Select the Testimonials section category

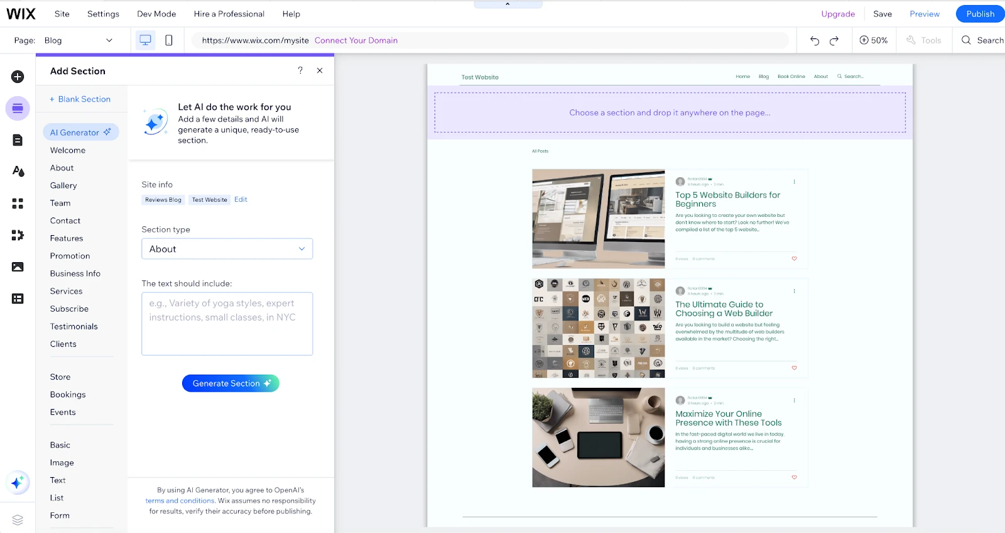pyautogui.click(x=74, y=326)
